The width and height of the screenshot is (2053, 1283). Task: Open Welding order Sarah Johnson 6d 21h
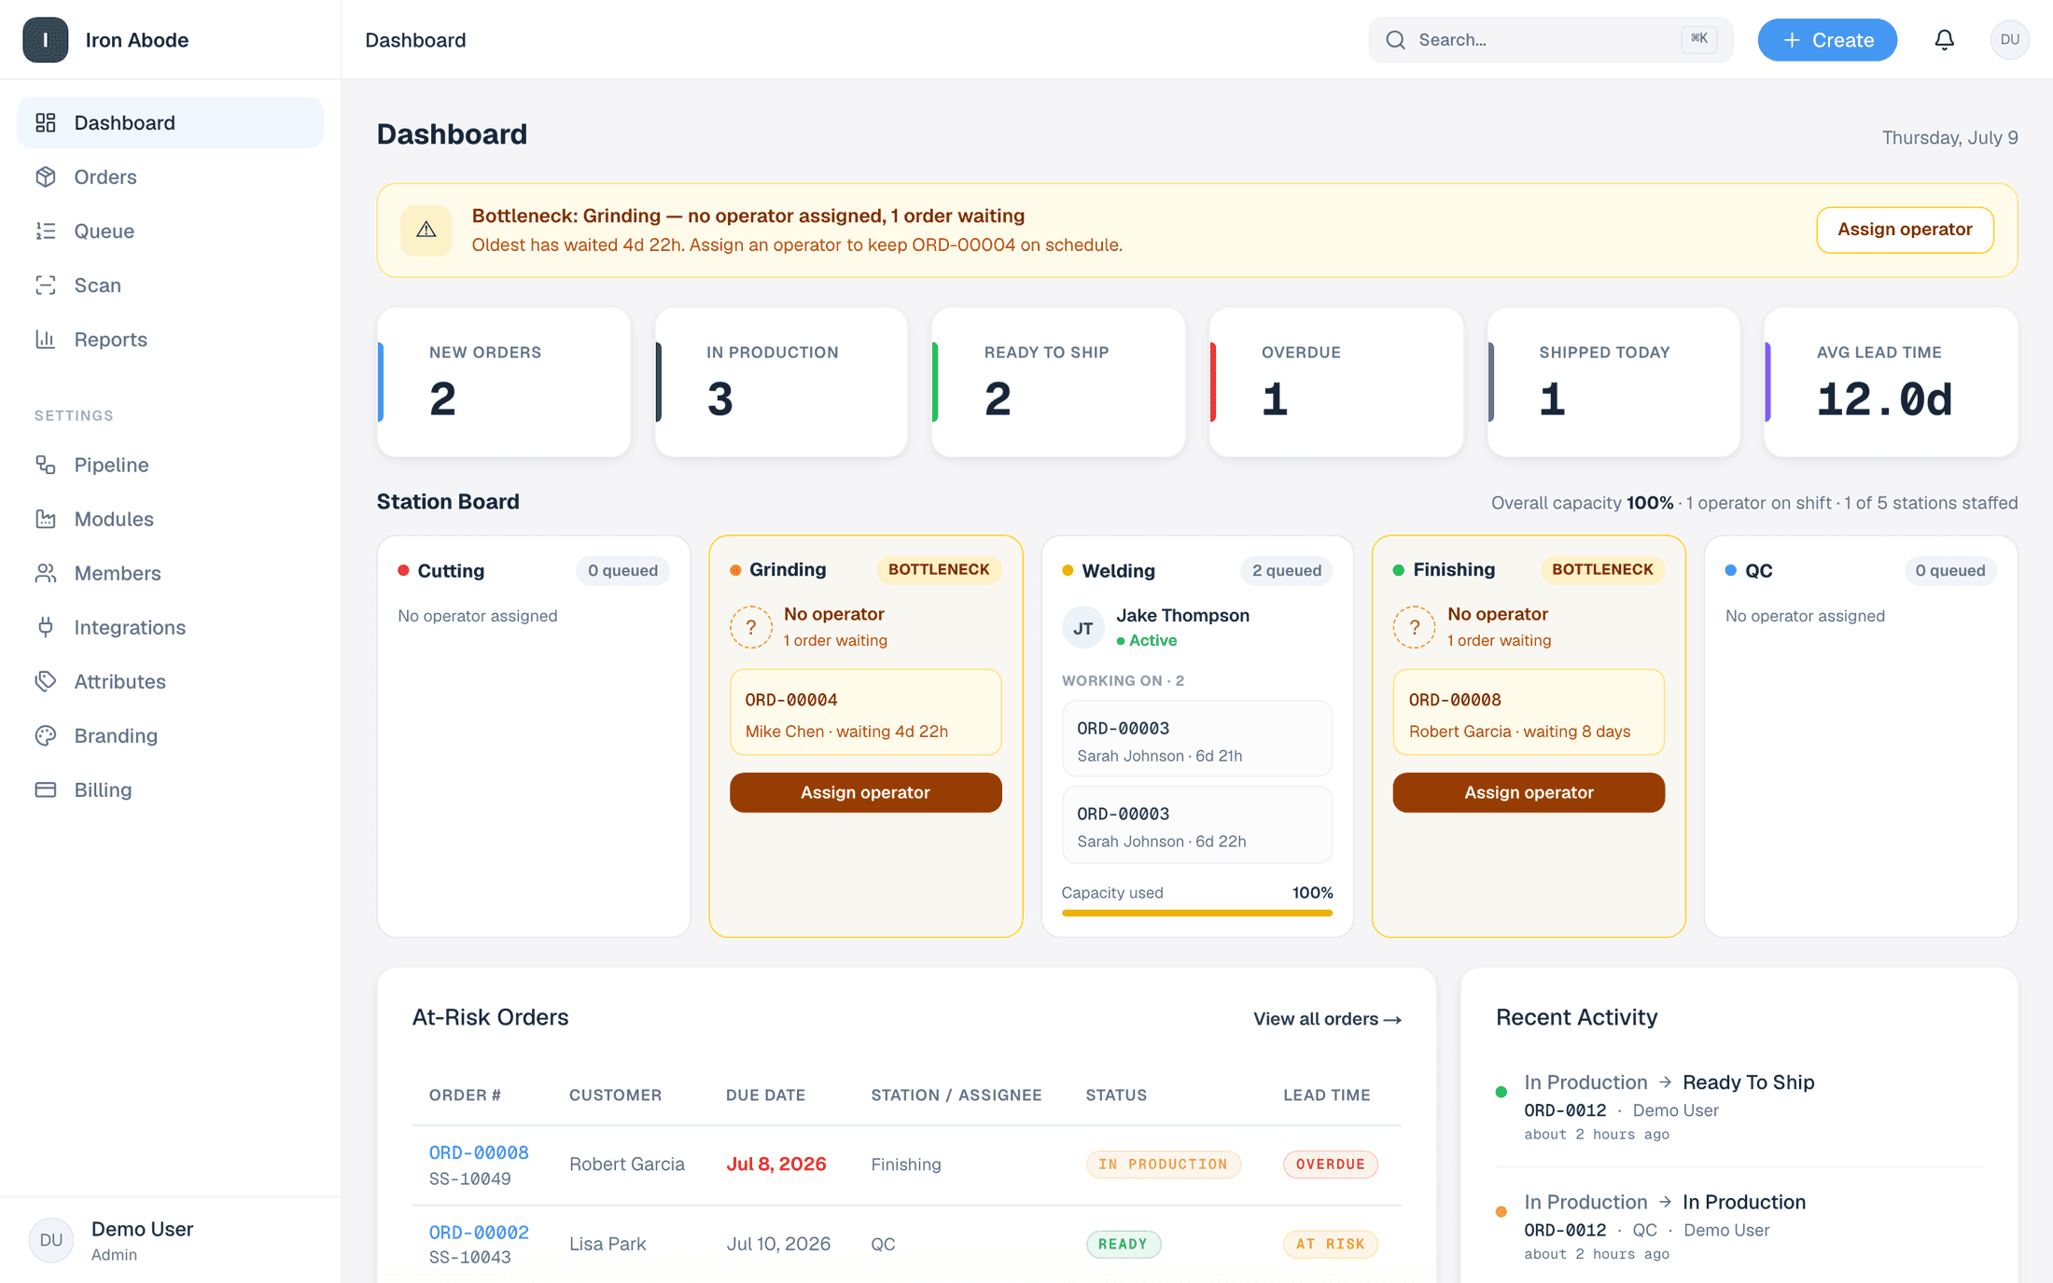[x=1197, y=739]
